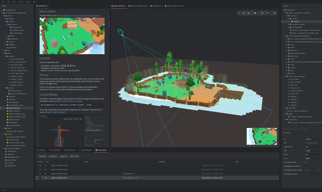
Task: Select the Rotate tool in the scene toolbar
Action: [x=244, y=13]
